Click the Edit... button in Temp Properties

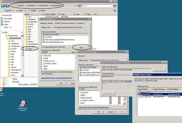point(82,47)
